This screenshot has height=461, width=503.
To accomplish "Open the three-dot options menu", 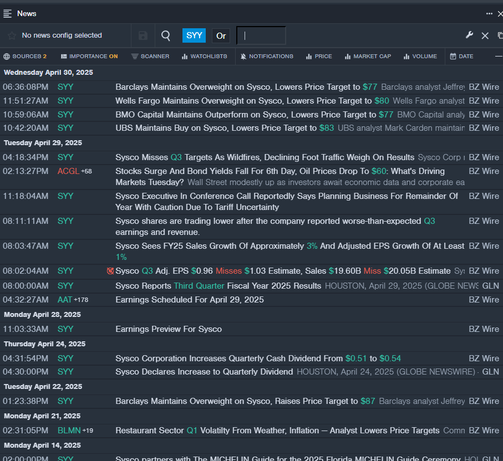I will tap(489, 13).
